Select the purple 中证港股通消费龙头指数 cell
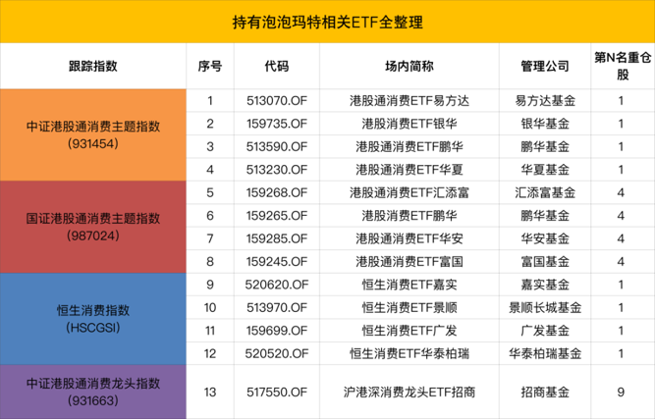 tap(92, 391)
